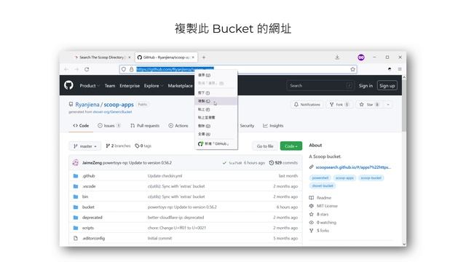466x262 pixels.
Task: Click the .github folder icon
Action: coord(76,176)
